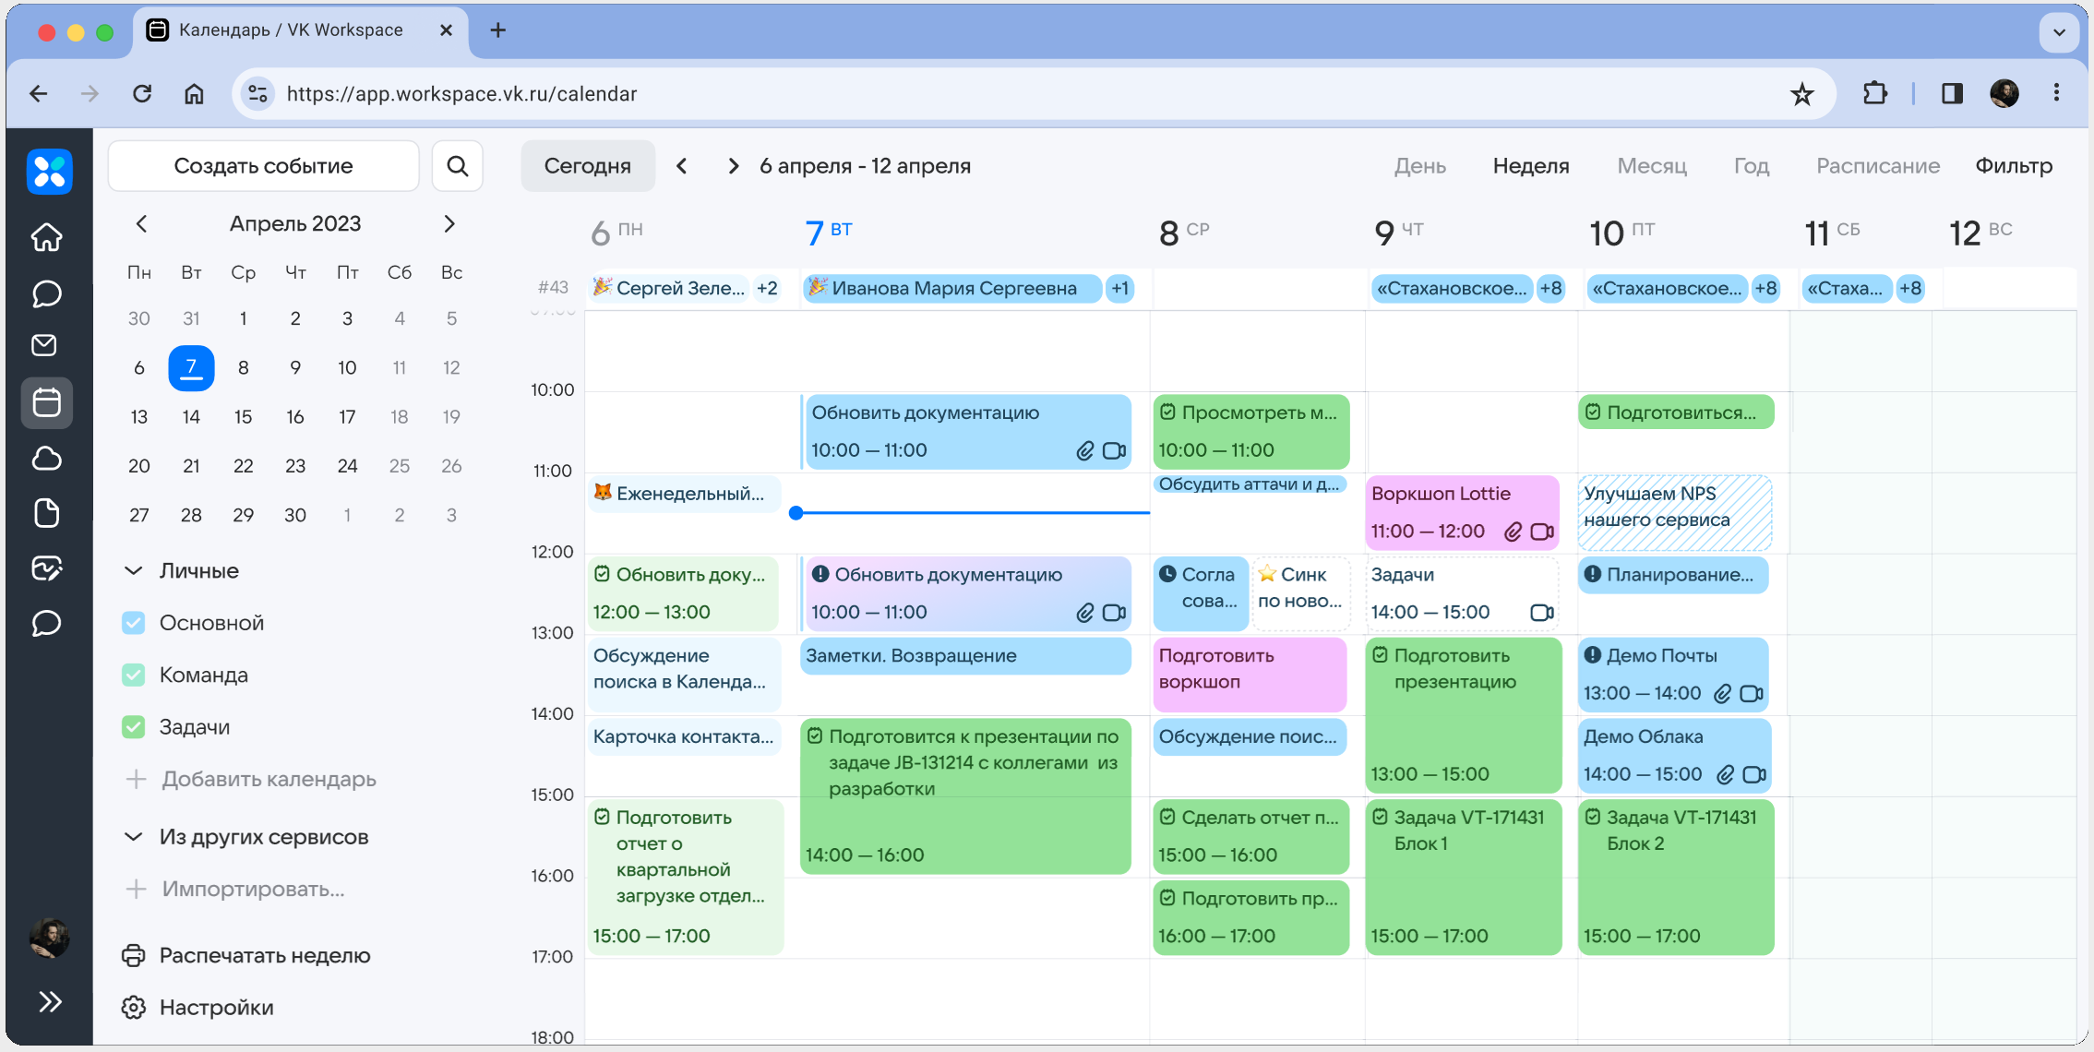Click the Cloud storage sidebar icon
This screenshot has width=2094, height=1052.
[46, 459]
